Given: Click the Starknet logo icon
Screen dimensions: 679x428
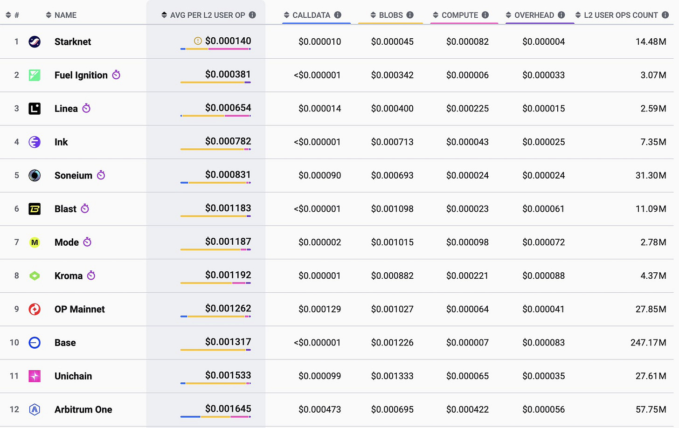Looking at the screenshot, I should 35,41.
